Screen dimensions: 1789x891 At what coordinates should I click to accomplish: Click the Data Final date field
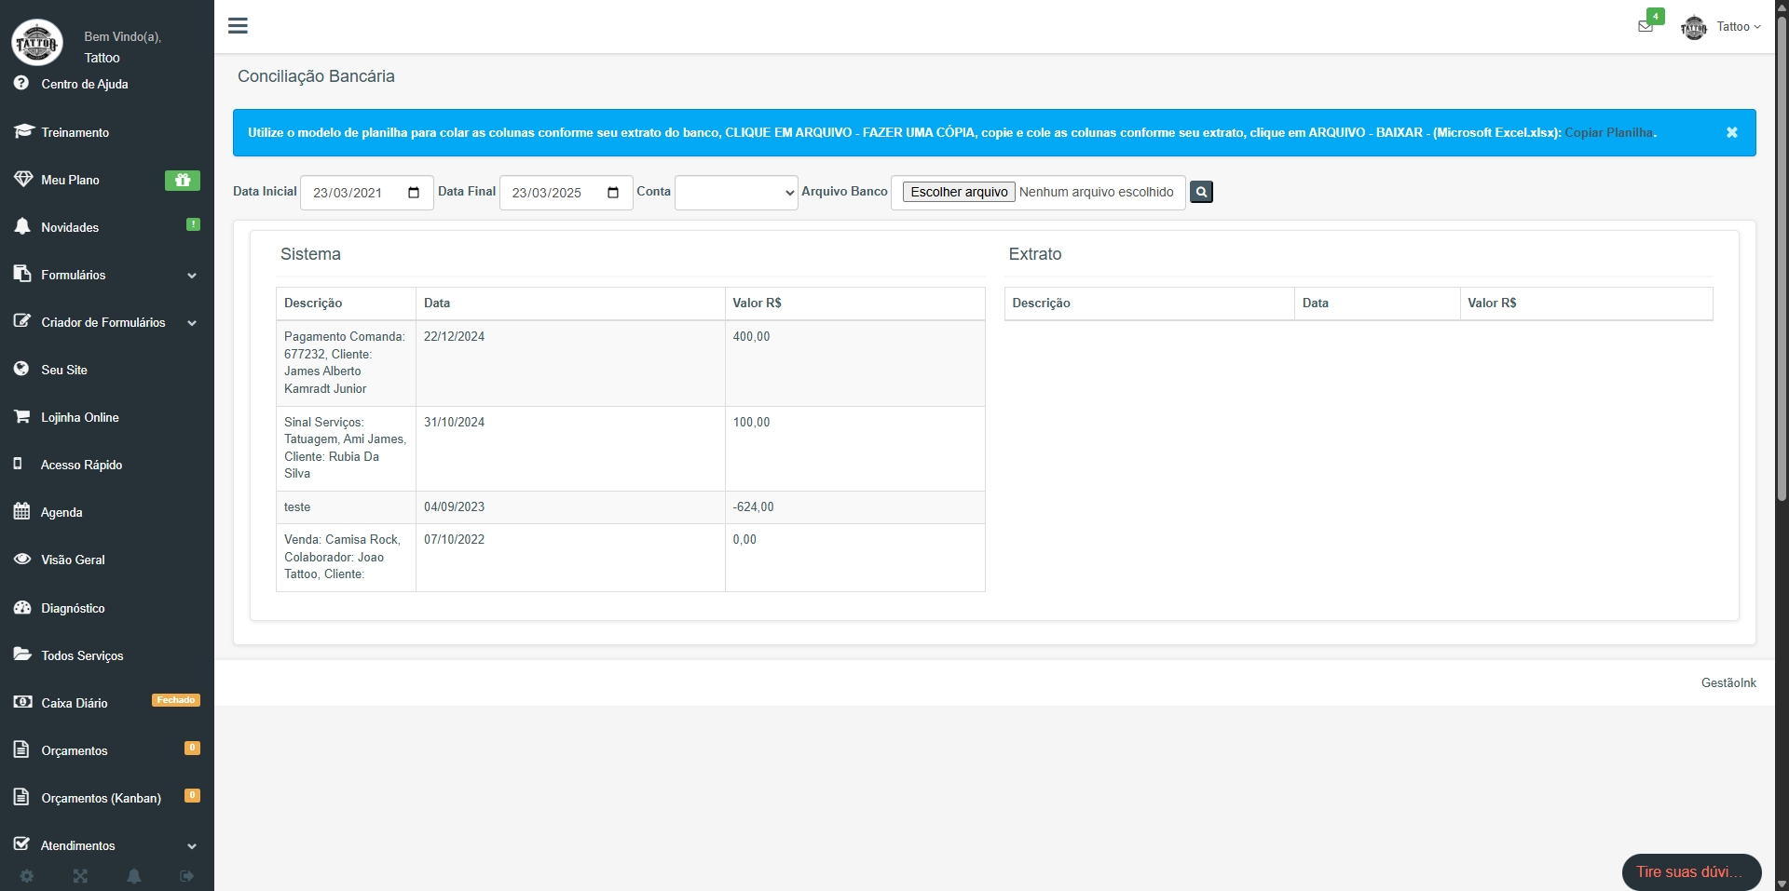point(566,193)
